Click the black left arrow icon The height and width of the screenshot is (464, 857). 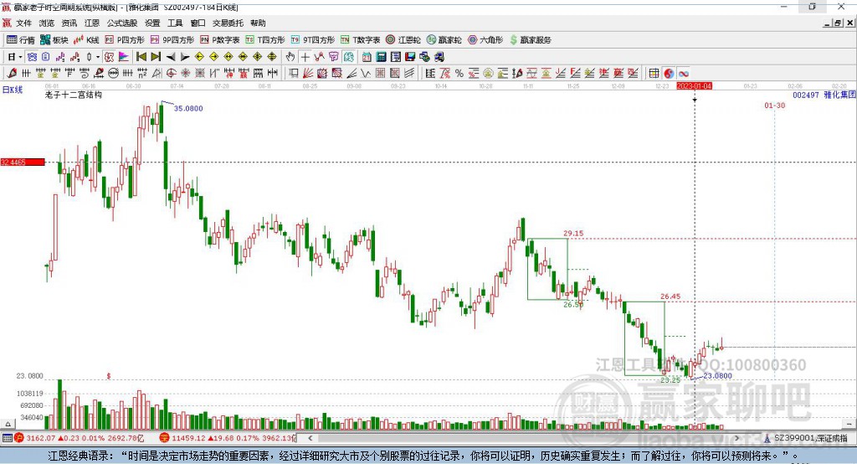171,57
